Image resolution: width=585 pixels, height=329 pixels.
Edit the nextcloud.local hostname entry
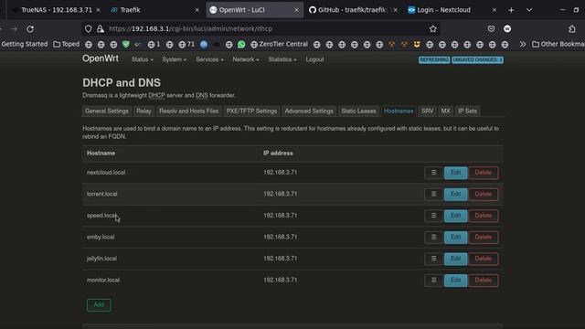(455, 173)
